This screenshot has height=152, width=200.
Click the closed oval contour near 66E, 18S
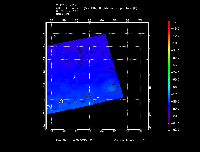(x=112, y=88)
